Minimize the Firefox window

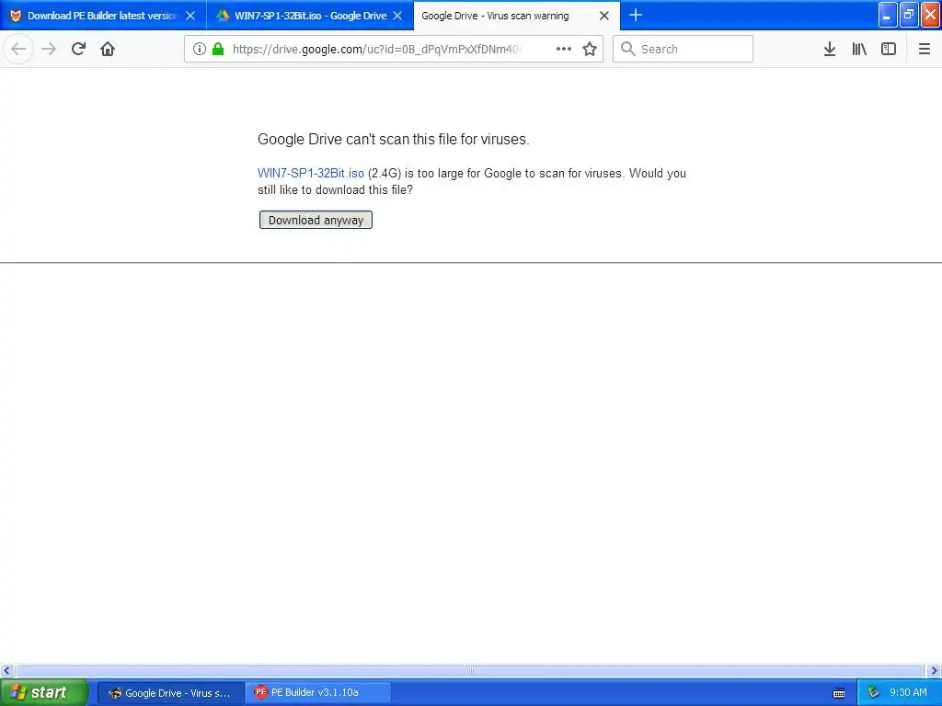click(888, 15)
